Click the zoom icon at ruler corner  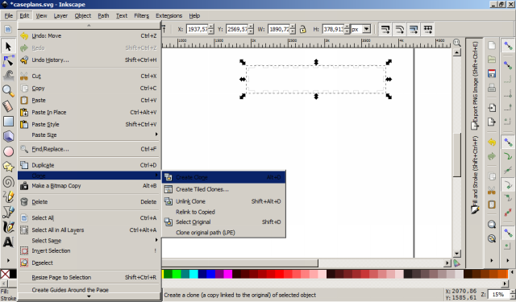point(457,43)
